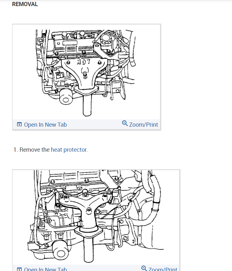Image resolution: width=232 pixels, height=271 pixels.
Task: Select Zoom/Print for the heat protector diagram
Action: click(x=143, y=125)
